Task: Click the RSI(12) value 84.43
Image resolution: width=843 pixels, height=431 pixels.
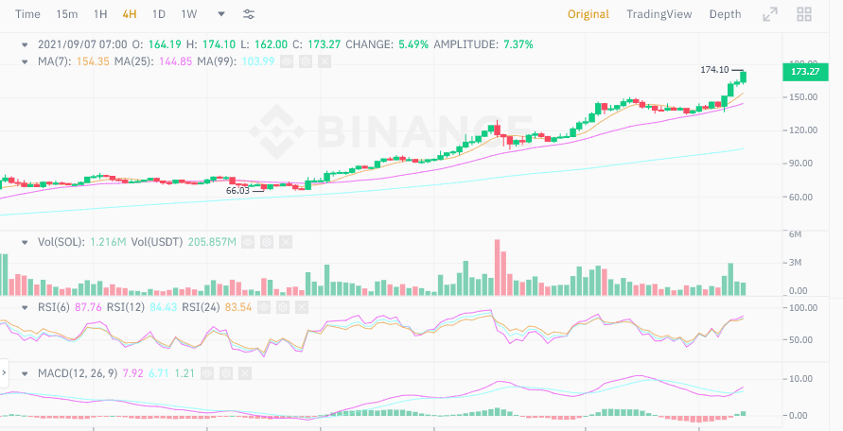Action: pyautogui.click(x=164, y=308)
